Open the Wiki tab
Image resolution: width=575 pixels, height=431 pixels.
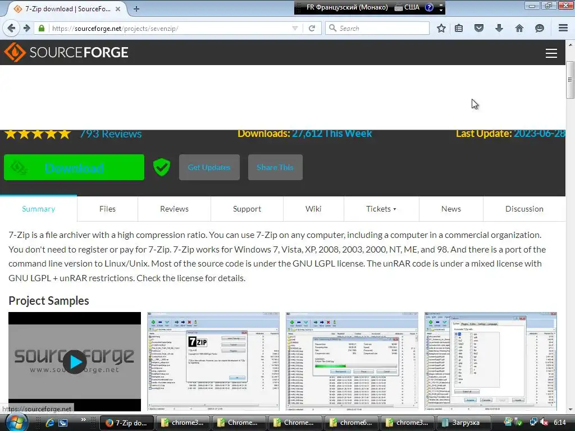point(313,209)
